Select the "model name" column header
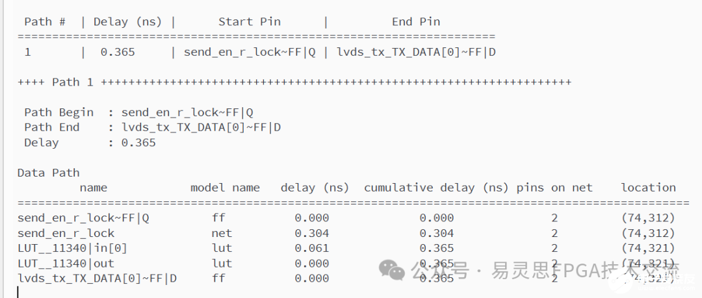The width and height of the screenshot is (702, 298). coord(225,188)
